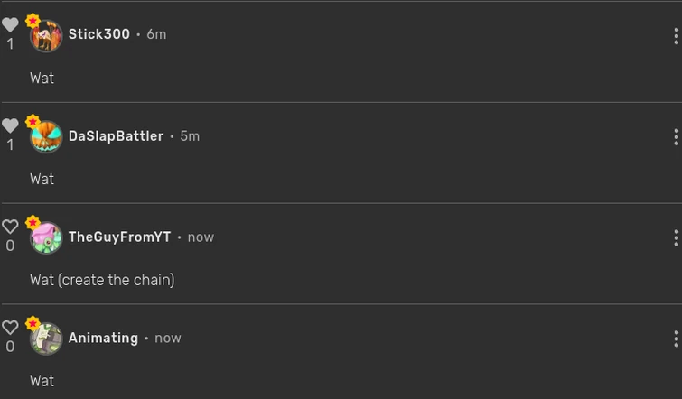Go to Animating's profile name
The height and width of the screenshot is (399, 682).
103,338
